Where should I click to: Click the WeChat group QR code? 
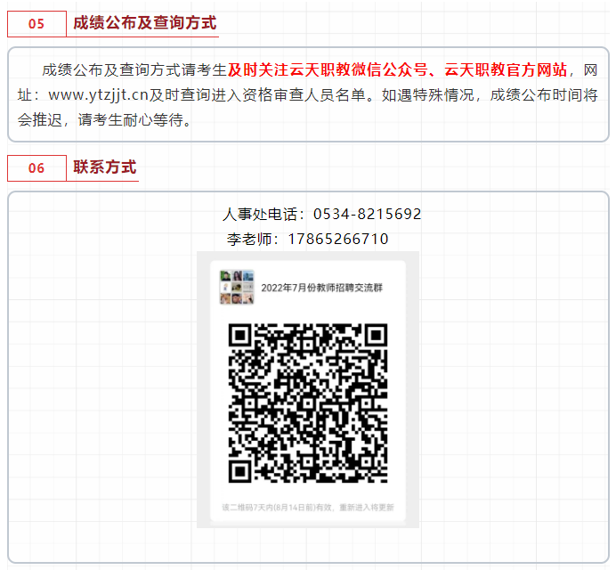point(308,403)
